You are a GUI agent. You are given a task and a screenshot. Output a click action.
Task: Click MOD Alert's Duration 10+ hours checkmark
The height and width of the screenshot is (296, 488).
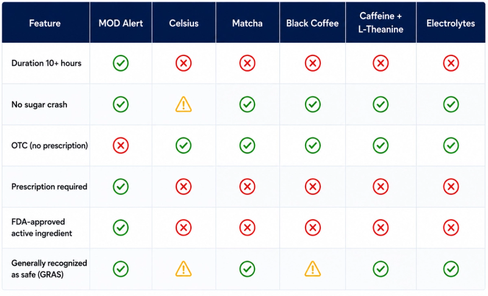pyautogui.click(x=121, y=63)
